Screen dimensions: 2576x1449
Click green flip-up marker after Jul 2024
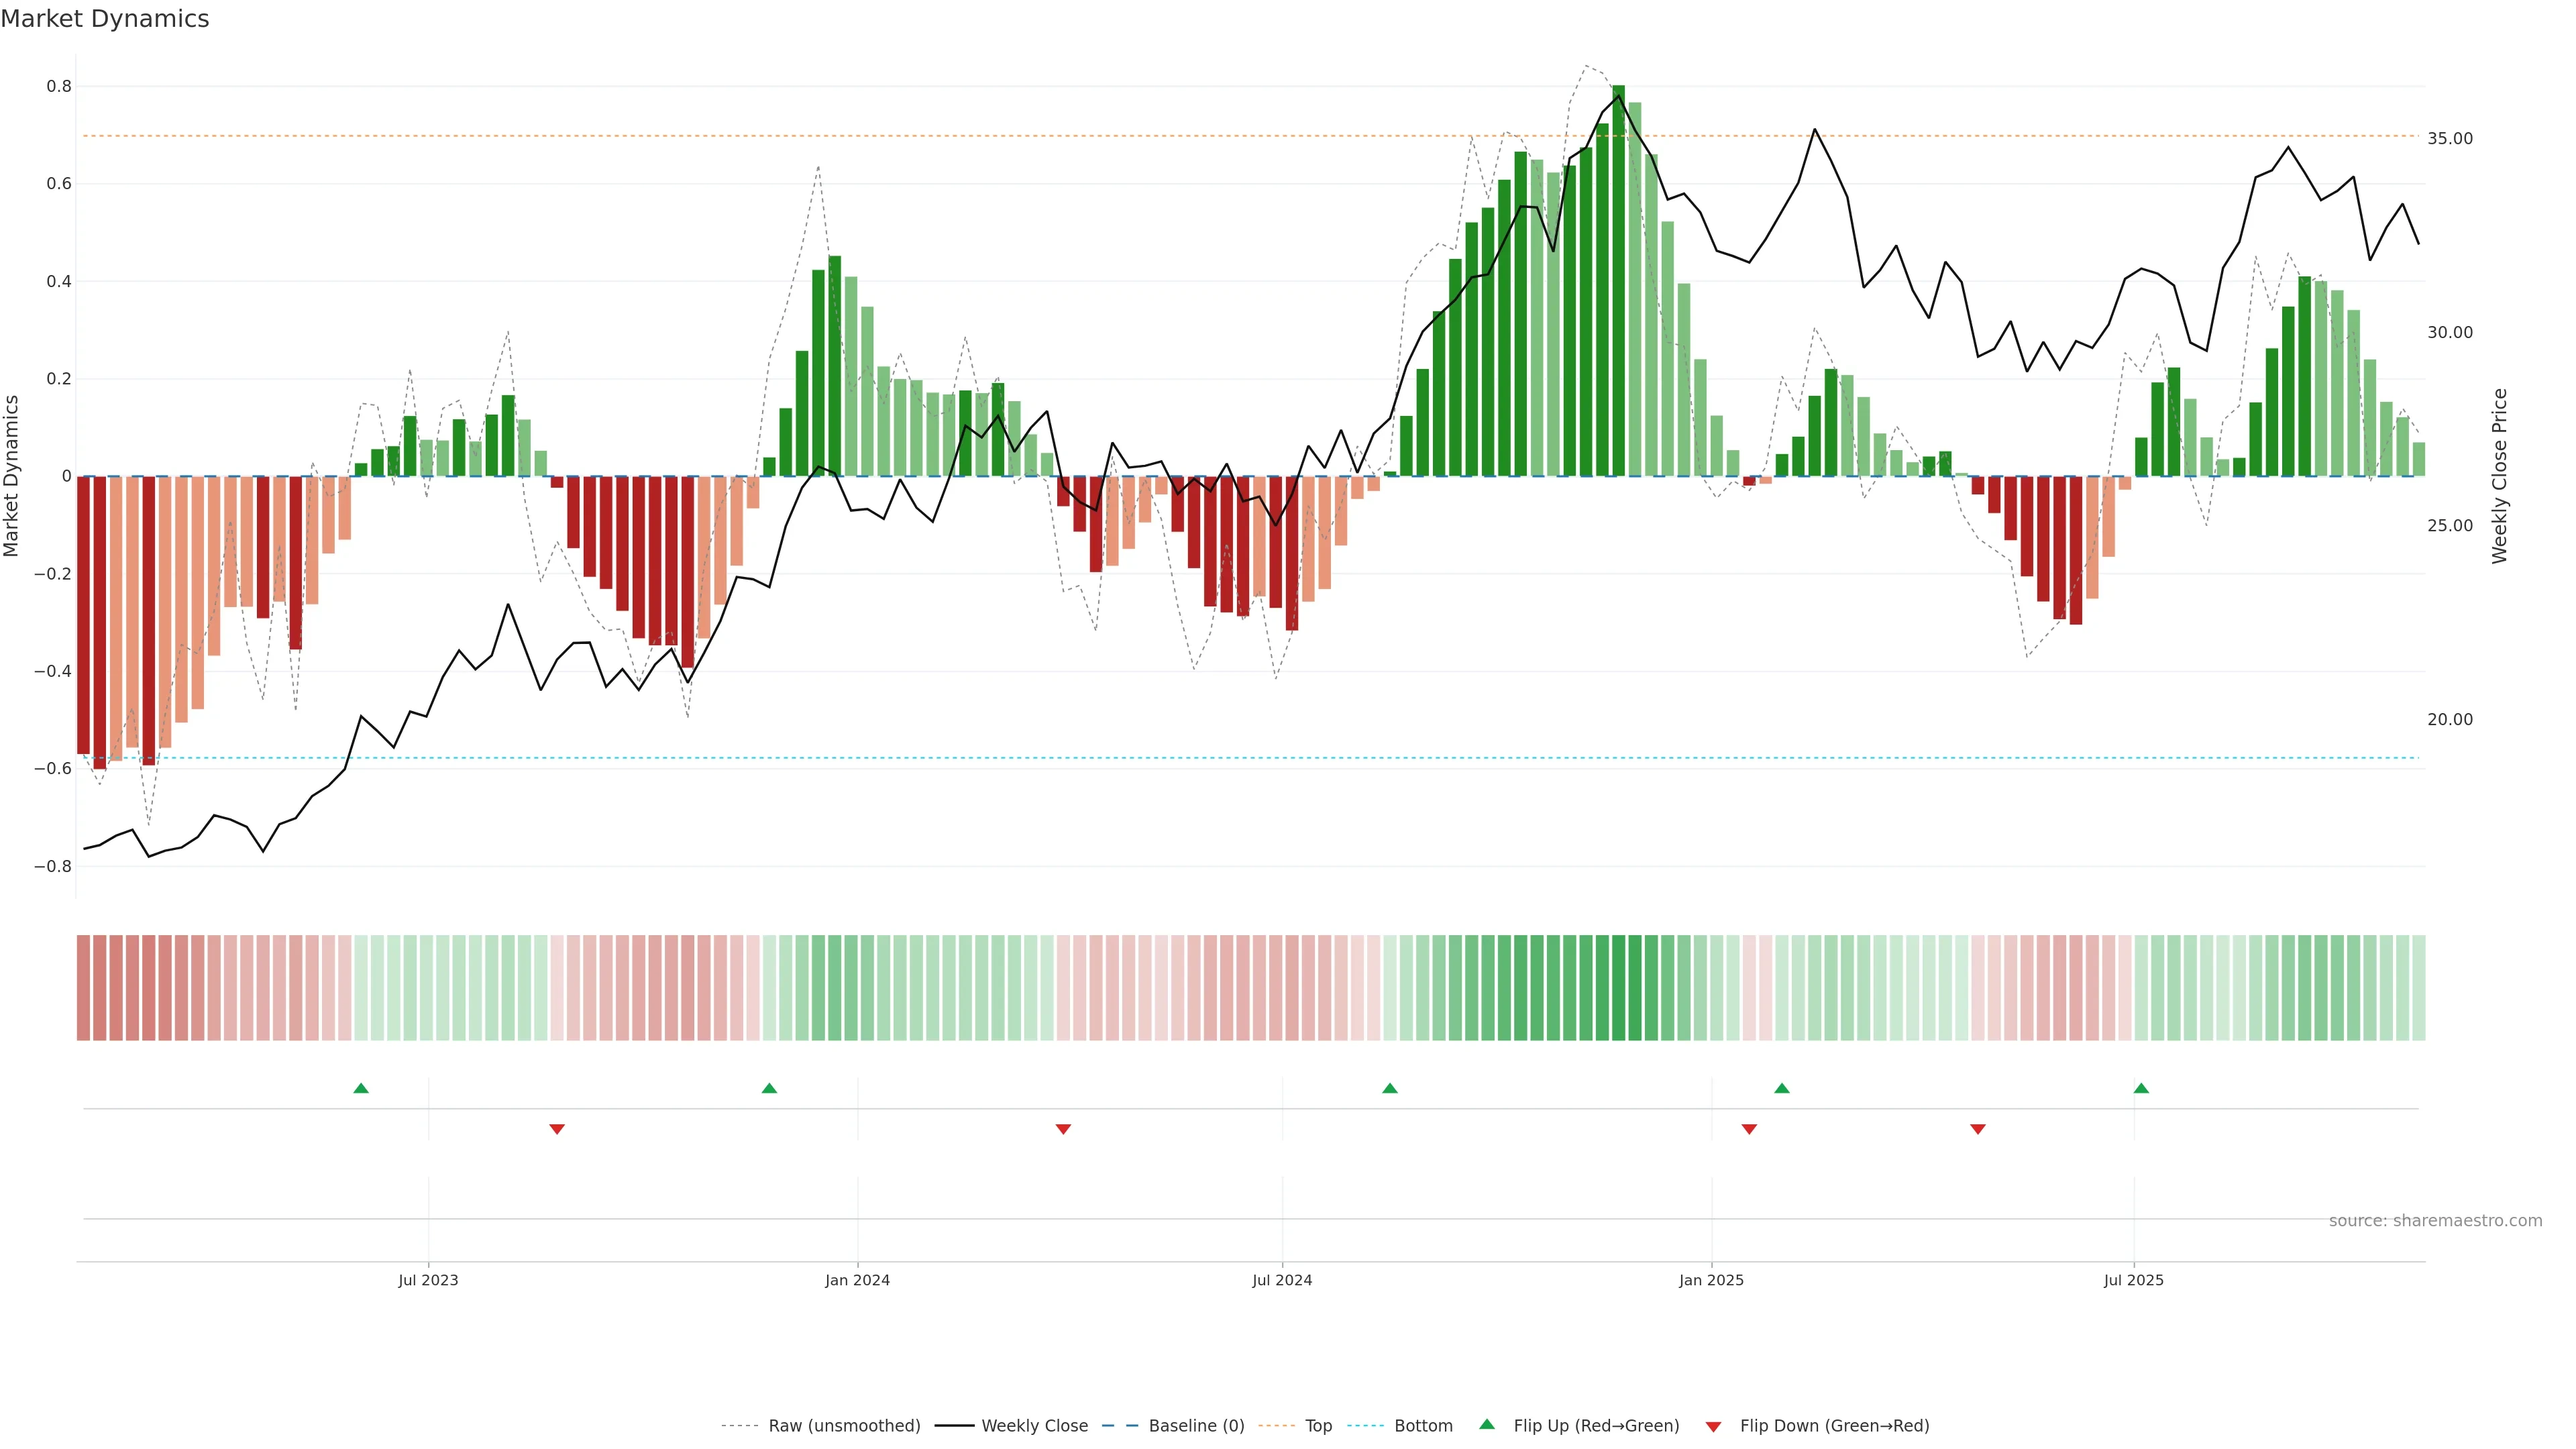[x=1390, y=1088]
